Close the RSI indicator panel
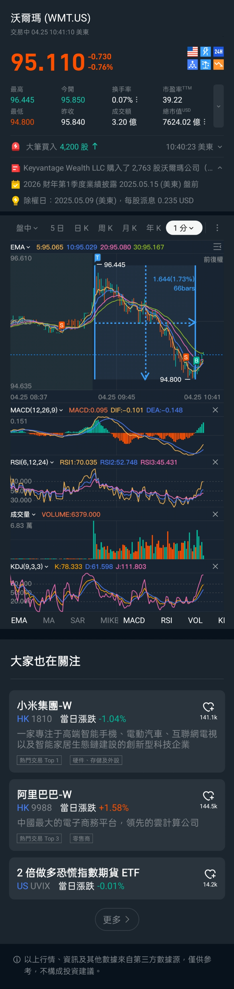 215,462
